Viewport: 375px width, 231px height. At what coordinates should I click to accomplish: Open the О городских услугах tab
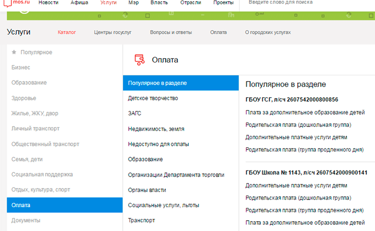268,32
